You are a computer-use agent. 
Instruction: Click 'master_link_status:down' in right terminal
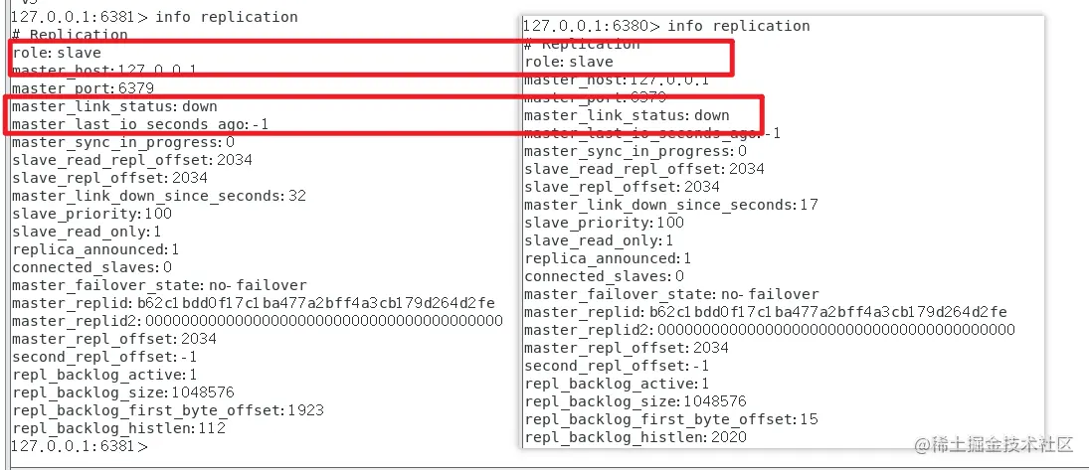coord(628,115)
